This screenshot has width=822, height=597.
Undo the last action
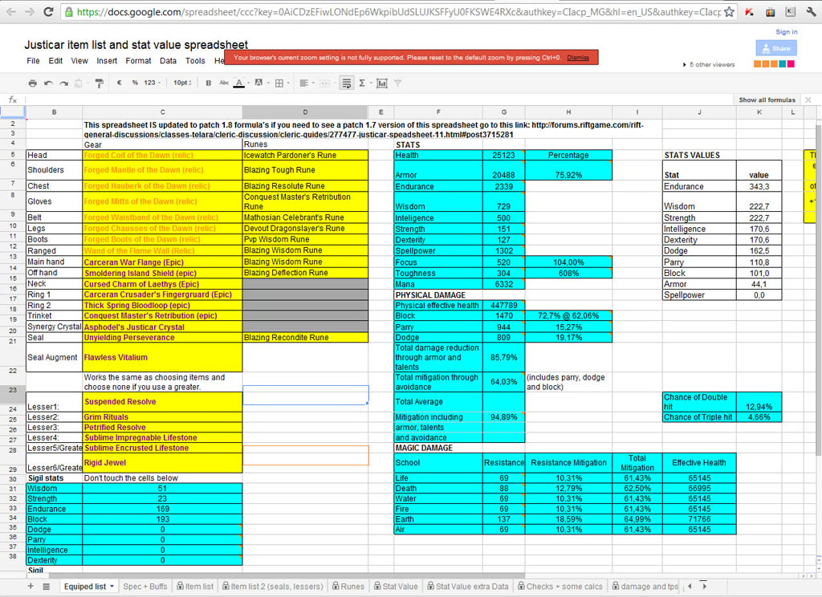click(x=48, y=83)
